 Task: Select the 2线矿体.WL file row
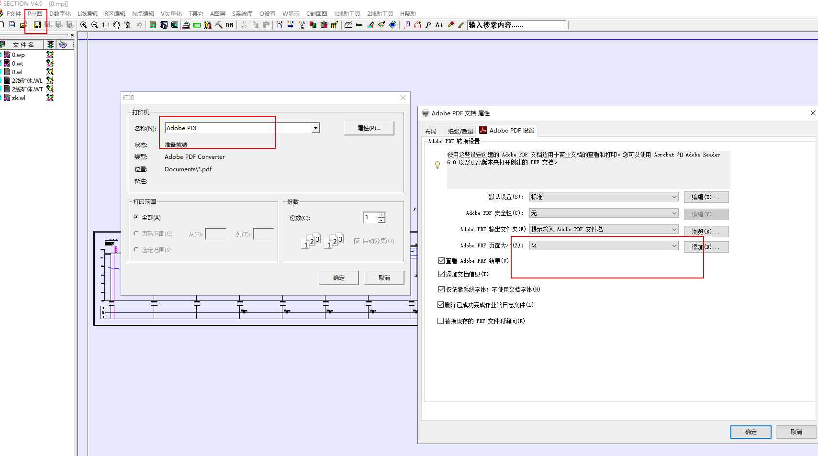point(23,81)
